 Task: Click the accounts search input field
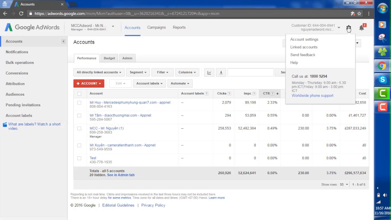click(x=250, y=72)
